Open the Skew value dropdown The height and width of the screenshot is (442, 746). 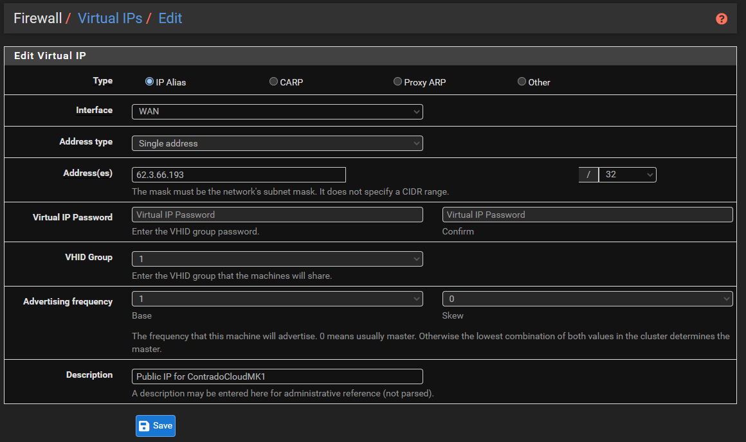pyautogui.click(x=587, y=299)
